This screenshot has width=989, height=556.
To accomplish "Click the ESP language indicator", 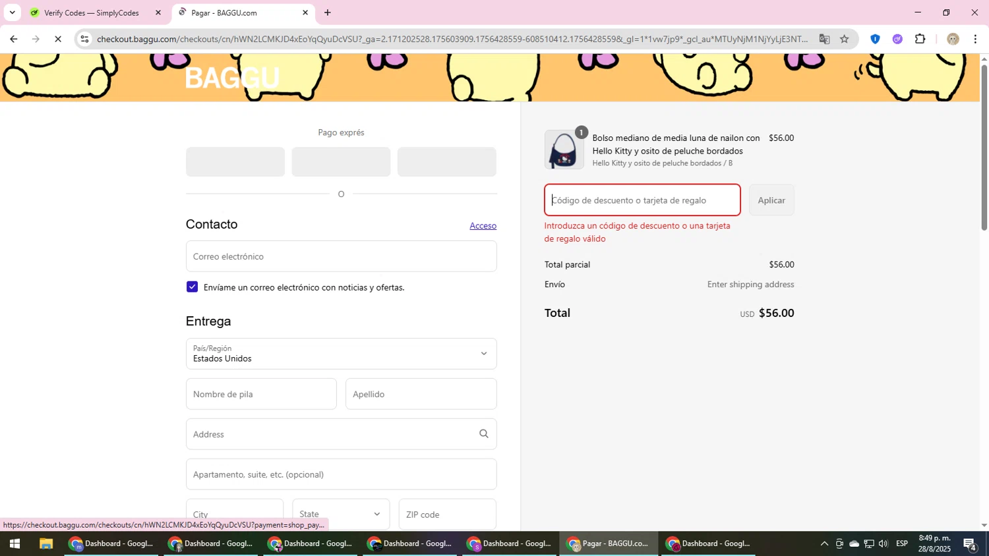I will 902,544.
